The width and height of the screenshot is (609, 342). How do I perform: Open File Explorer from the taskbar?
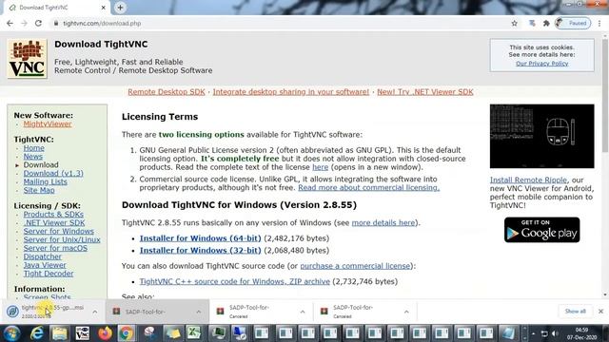[x=59, y=333]
